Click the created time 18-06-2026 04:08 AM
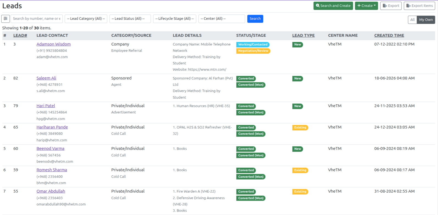 click(x=394, y=78)
